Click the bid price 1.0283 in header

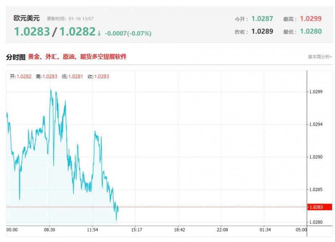[32, 32]
